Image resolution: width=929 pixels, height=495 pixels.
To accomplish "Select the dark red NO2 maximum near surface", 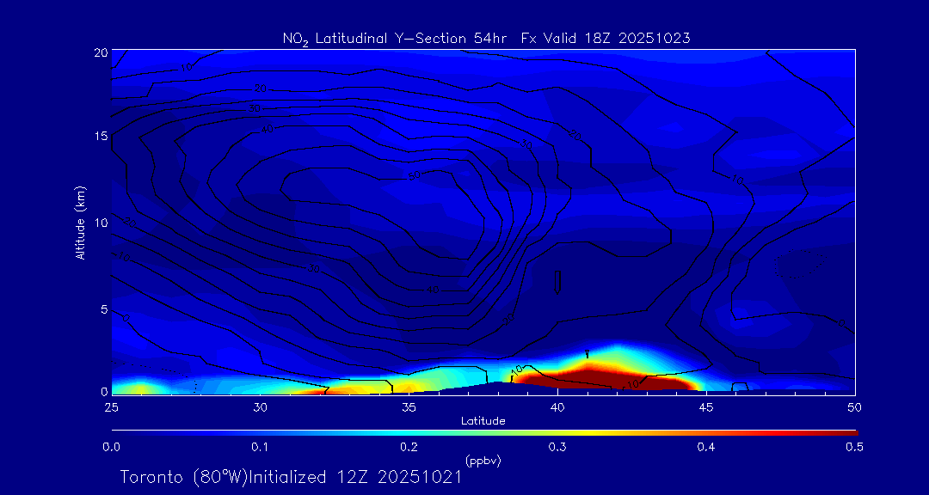I will pos(602,378).
